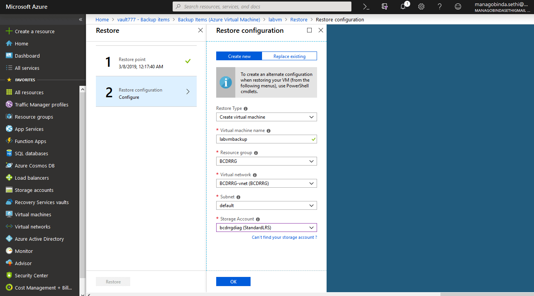Click Traffic Manager profiles icon

(x=9, y=105)
